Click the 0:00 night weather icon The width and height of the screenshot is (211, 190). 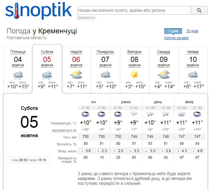(x=86, y=114)
